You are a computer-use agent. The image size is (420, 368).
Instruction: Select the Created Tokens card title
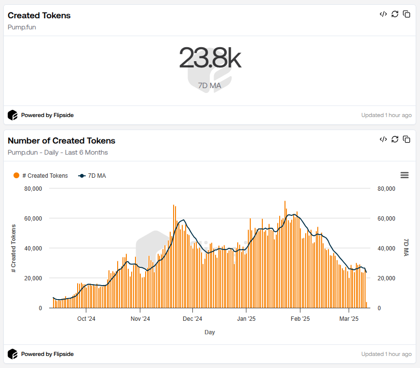39,15
